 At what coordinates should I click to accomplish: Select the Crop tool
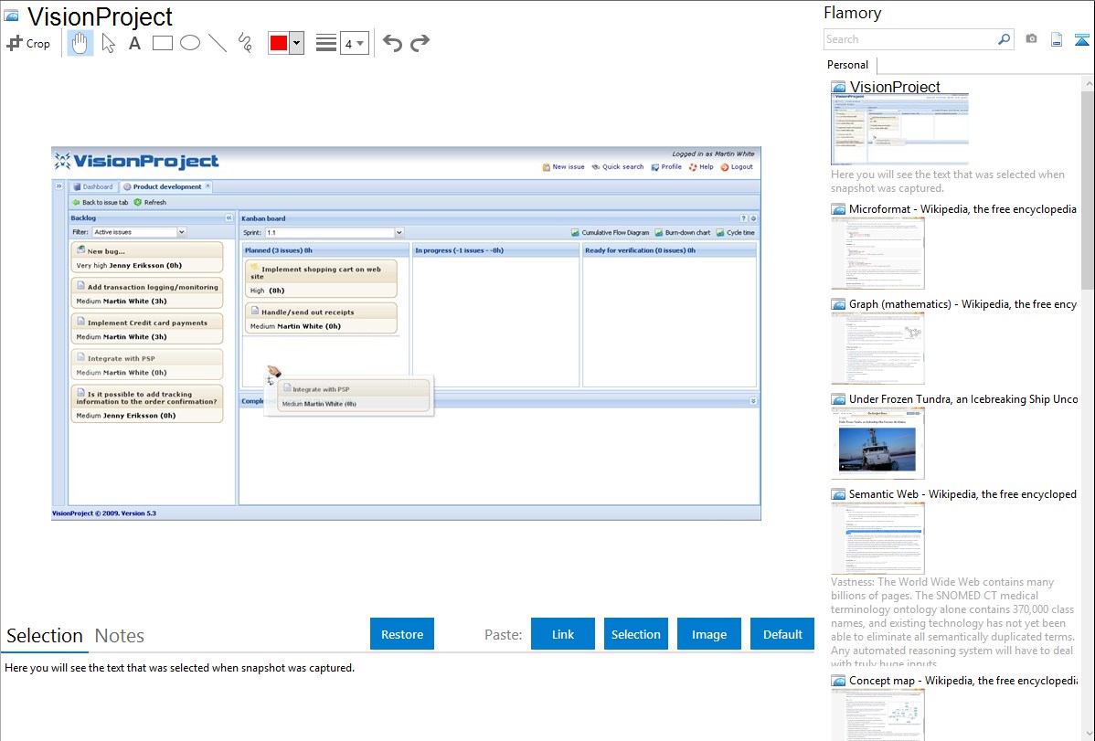coord(28,43)
